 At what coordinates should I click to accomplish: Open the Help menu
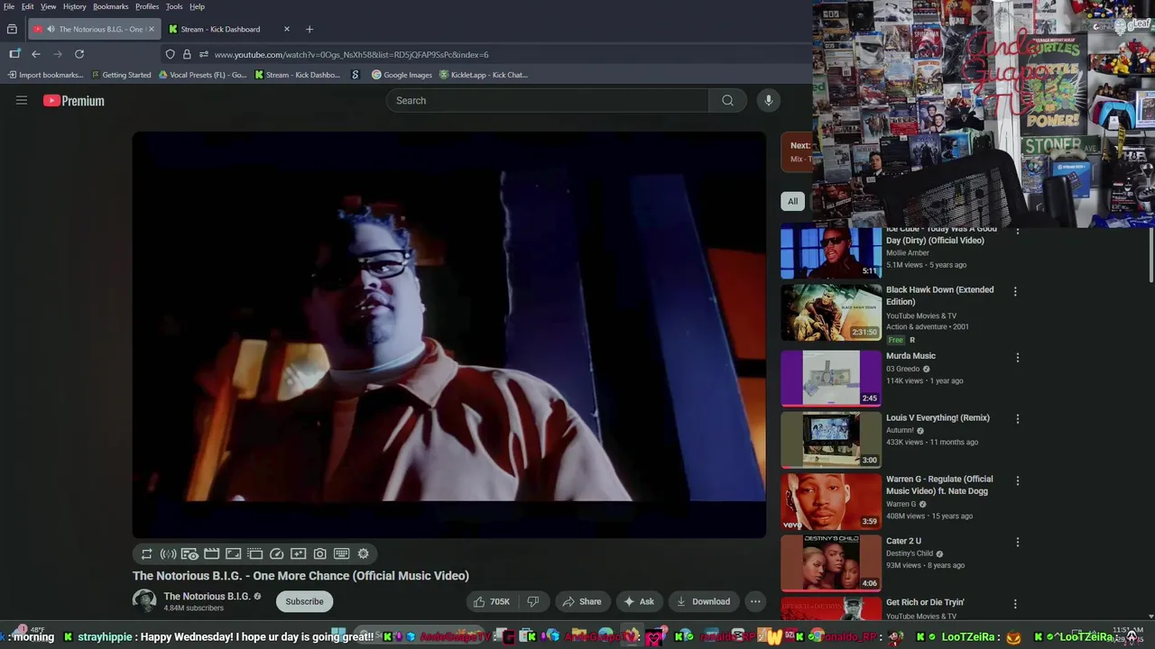[197, 6]
